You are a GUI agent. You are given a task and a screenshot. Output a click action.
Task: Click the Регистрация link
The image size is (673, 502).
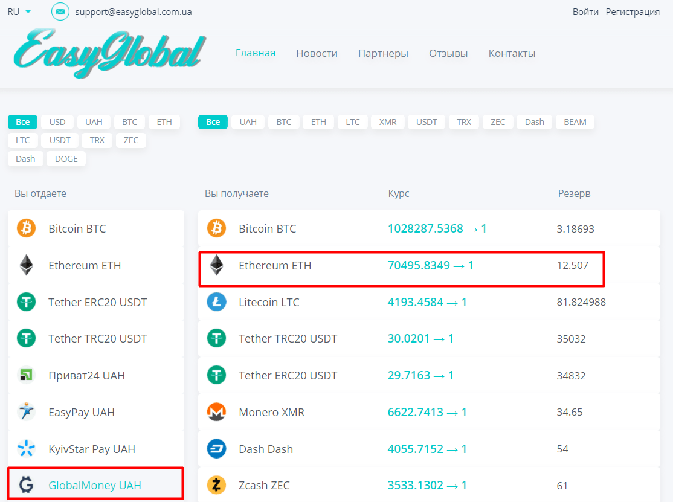[x=633, y=12]
